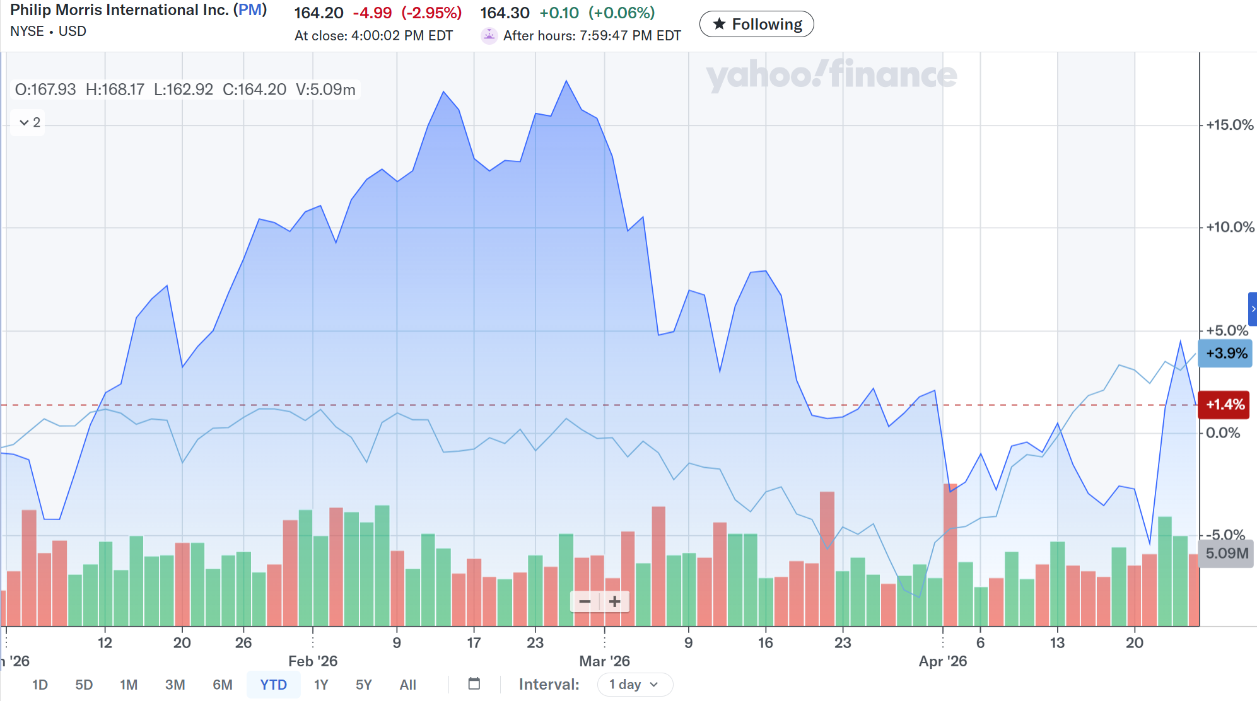Click the PM ticker symbol link
The width and height of the screenshot is (1257, 701).
point(250,10)
